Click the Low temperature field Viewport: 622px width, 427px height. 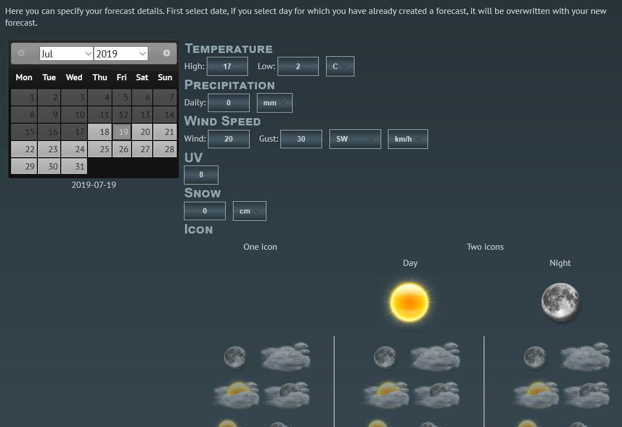(298, 66)
